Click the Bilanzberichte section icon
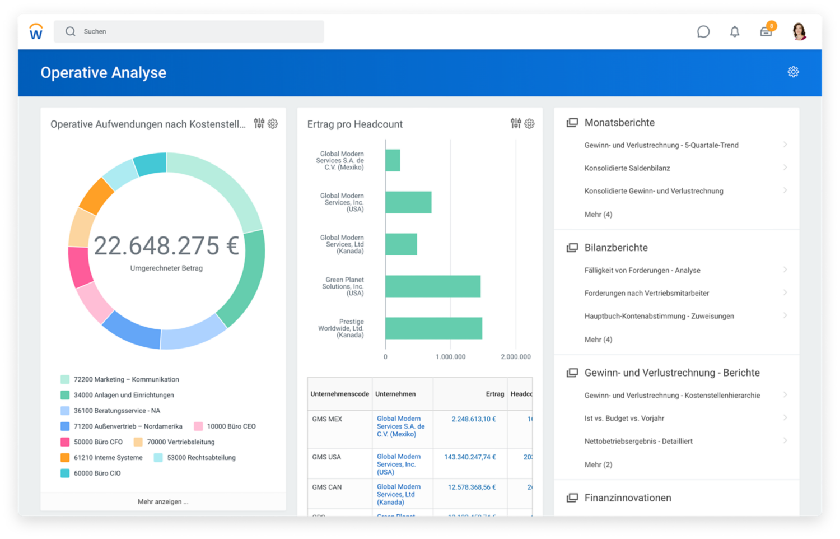Viewport: 840px width, 539px height. 573,247
